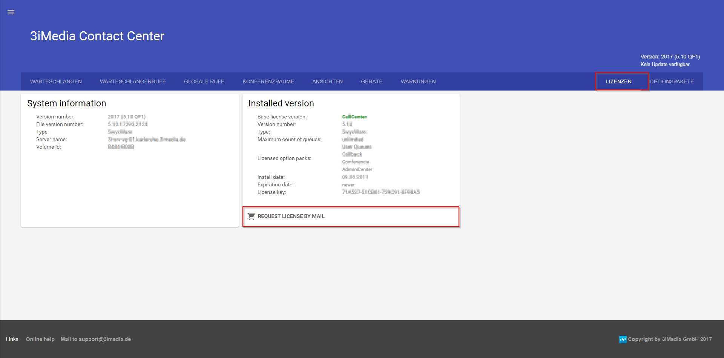Open the Optionspakete tab

[672, 81]
